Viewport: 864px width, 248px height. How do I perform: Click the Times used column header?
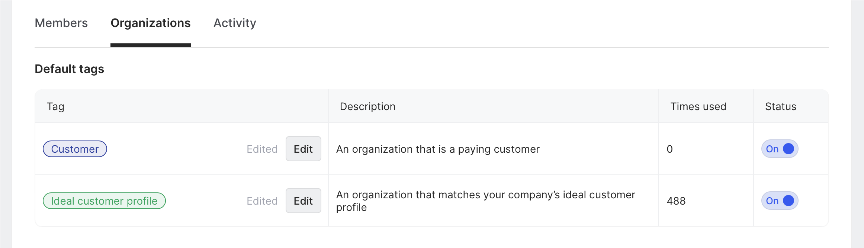point(698,107)
